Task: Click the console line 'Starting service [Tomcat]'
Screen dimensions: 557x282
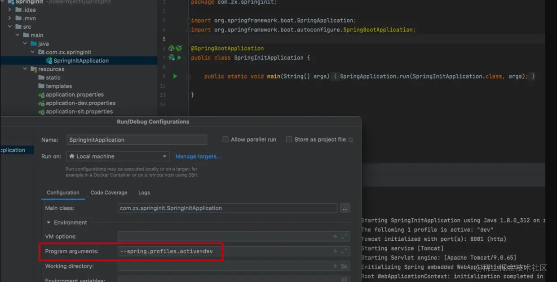Action: click(x=402, y=248)
